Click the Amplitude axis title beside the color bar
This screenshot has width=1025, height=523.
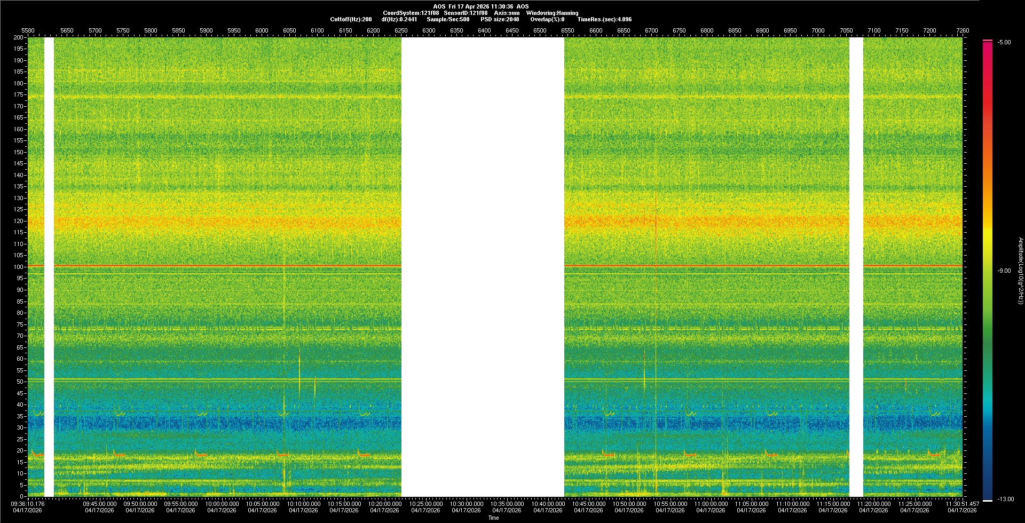click(x=1020, y=271)
